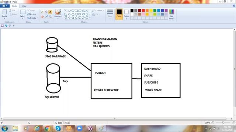Choose the Oval callout shape

pos(83,18)
